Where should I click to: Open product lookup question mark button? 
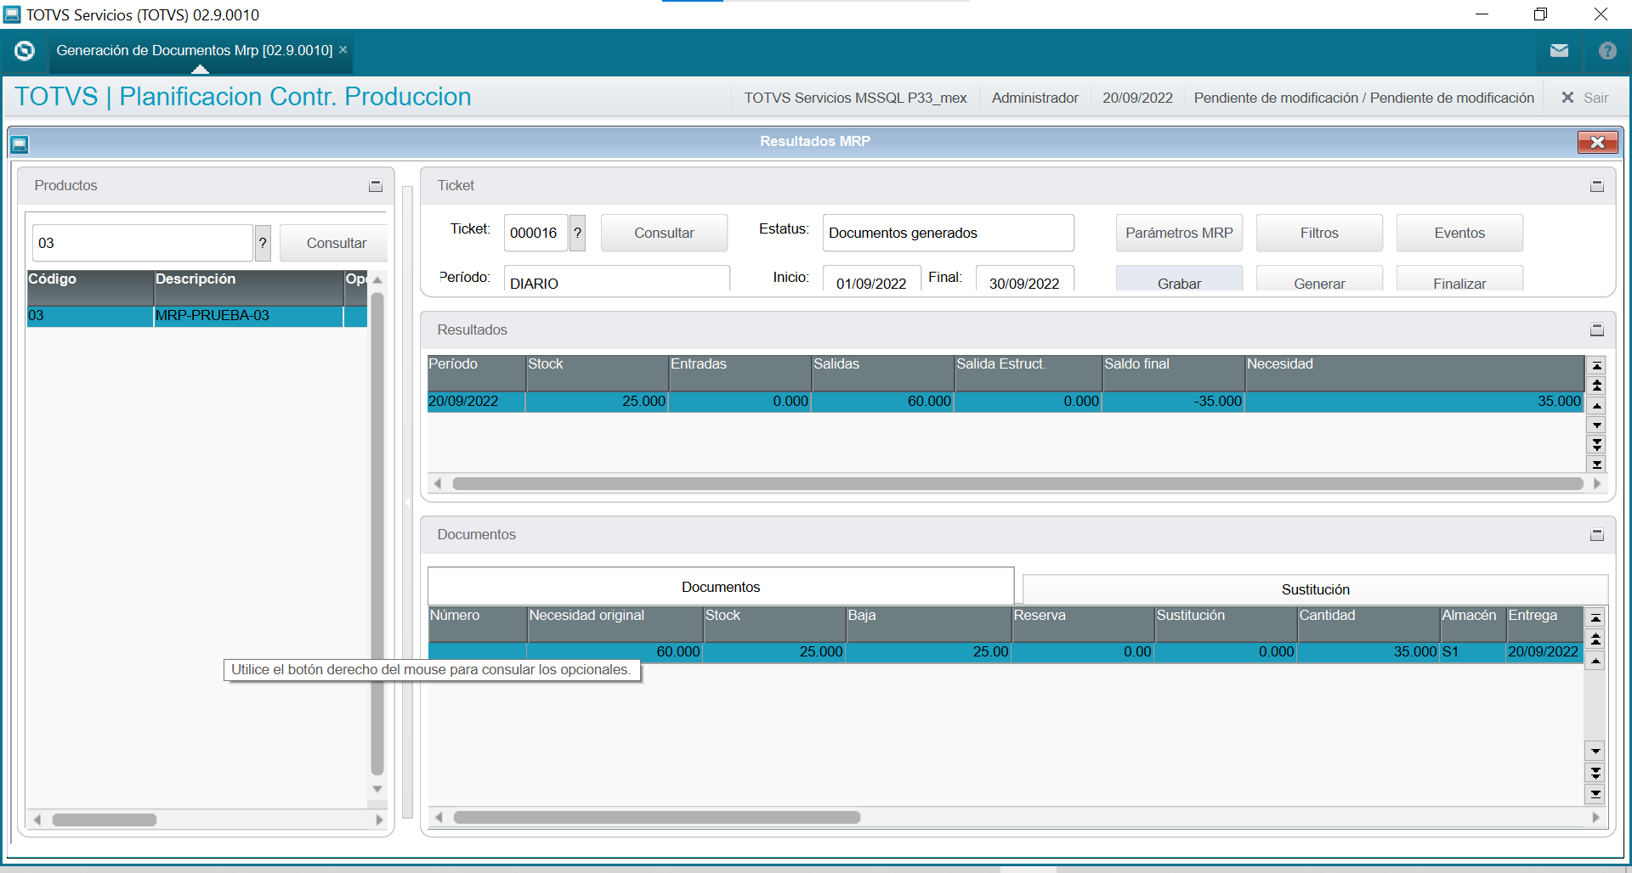(x=263, y=243)
